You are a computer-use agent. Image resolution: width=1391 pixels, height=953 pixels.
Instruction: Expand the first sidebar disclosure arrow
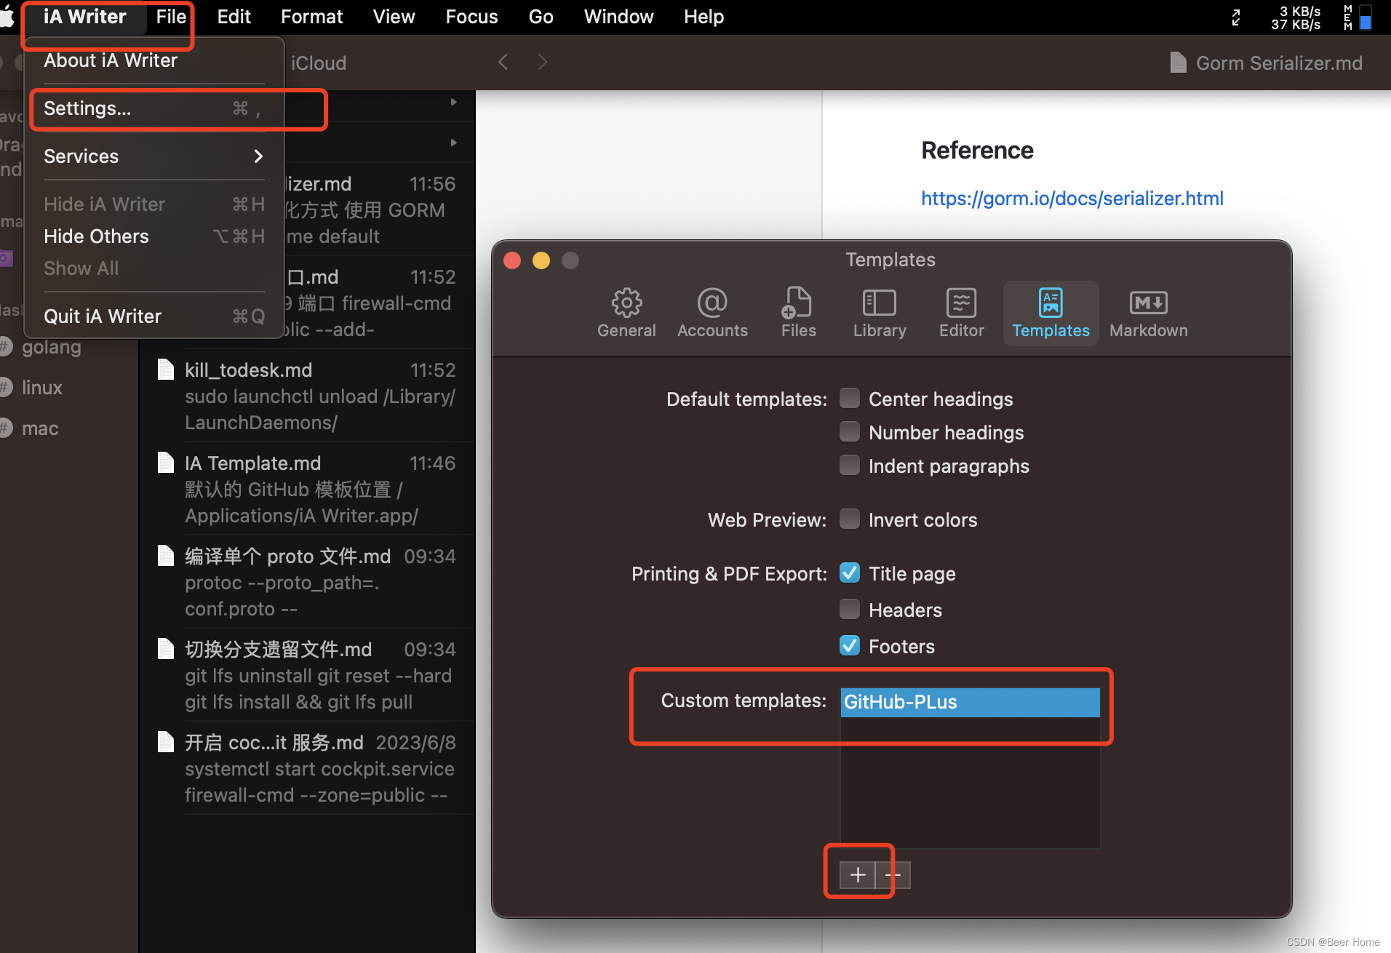[454, 103]
